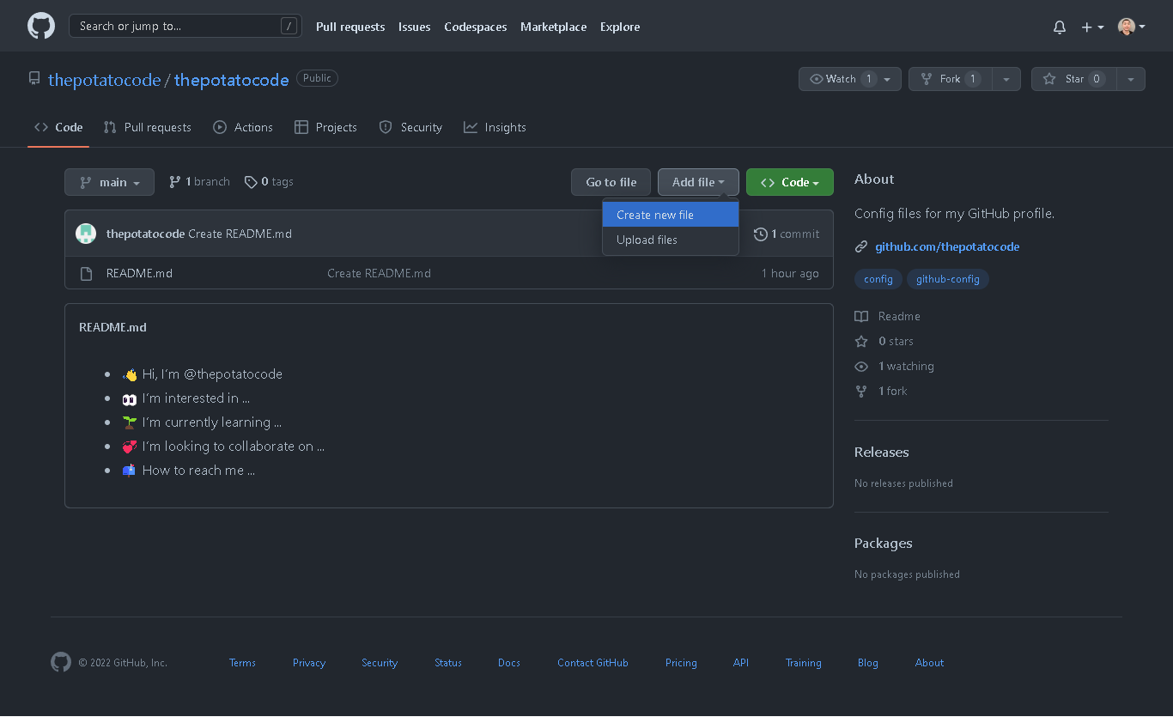Open the Create README.md message in file row
Viewport: 1173px width, 717px height.
[379, 273]
